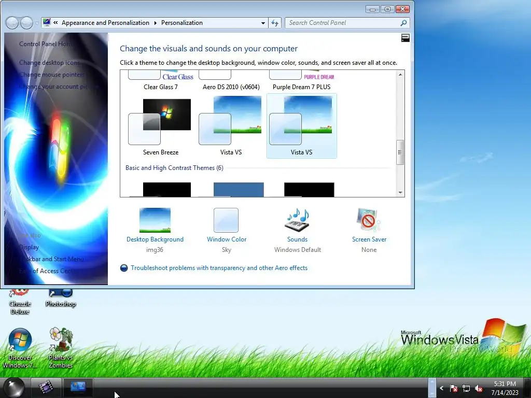Click the control panel icon in address bar
The width and height of the screenshot is (531, 398).
pyautogui.click(x=47, y=22)
